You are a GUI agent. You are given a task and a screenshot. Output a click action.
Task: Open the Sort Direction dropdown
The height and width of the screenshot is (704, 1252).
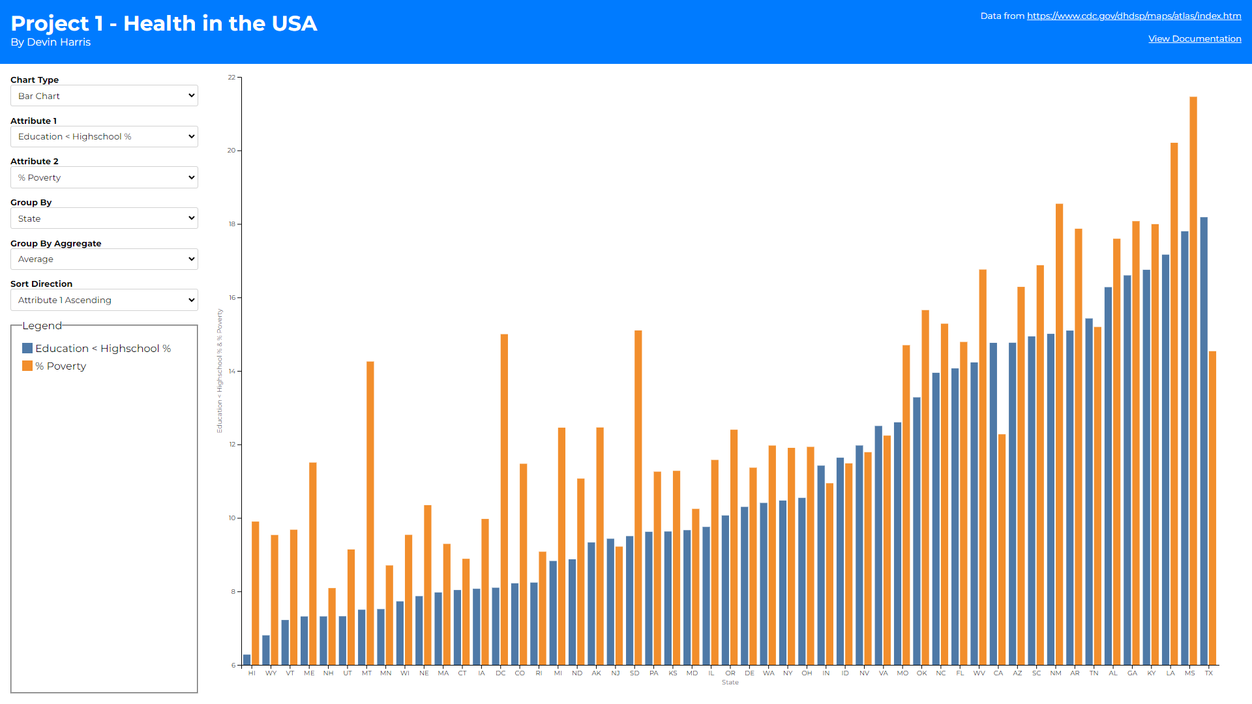[104, 300]
